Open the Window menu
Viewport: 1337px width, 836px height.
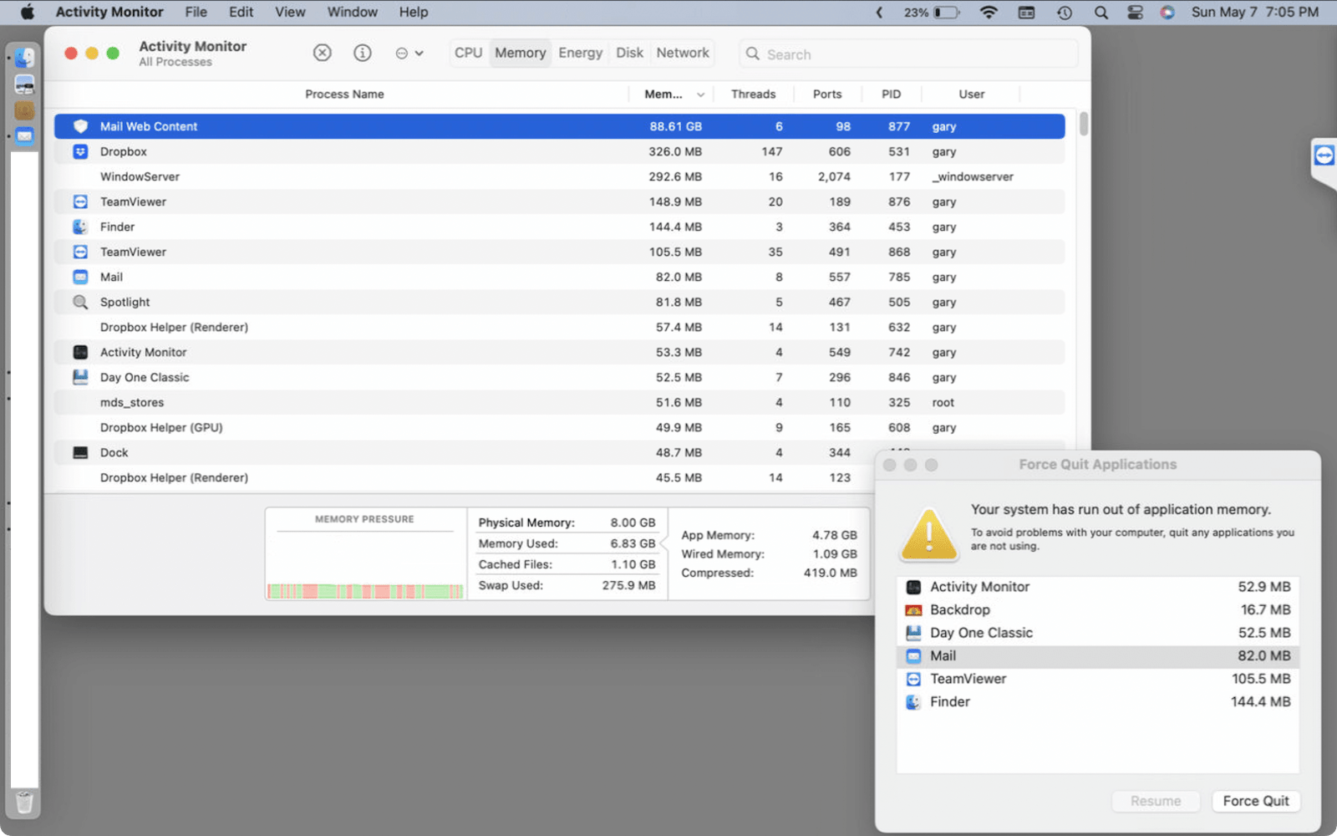pyautogui.click(x=352, y=12)
